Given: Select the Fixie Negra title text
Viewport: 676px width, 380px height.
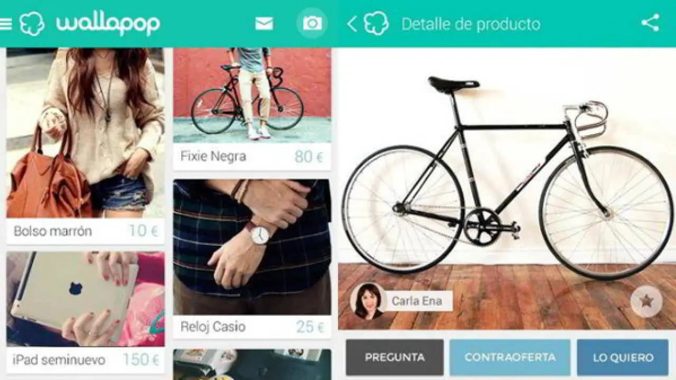Looking at the screenshot, I should [213, 156].
